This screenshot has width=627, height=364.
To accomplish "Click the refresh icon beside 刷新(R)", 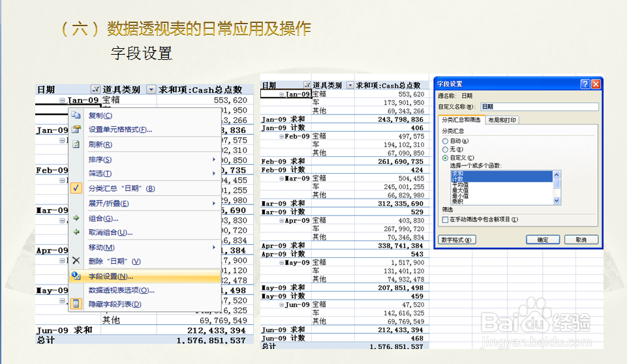I will pos(76,144).
